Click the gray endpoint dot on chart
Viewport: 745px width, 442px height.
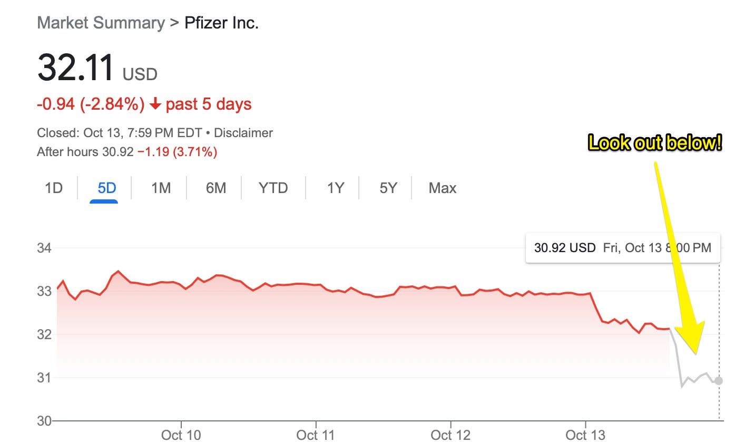pos(719,381)
